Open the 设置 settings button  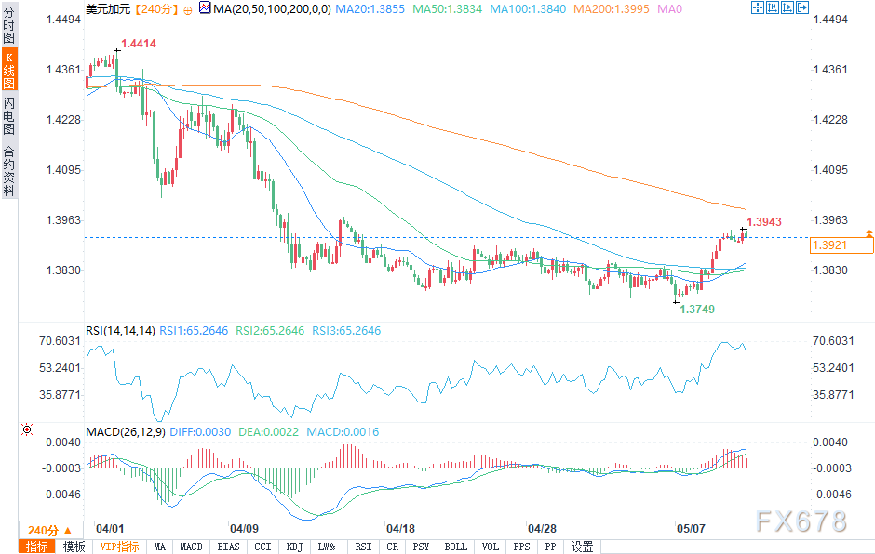click(583, 547)
